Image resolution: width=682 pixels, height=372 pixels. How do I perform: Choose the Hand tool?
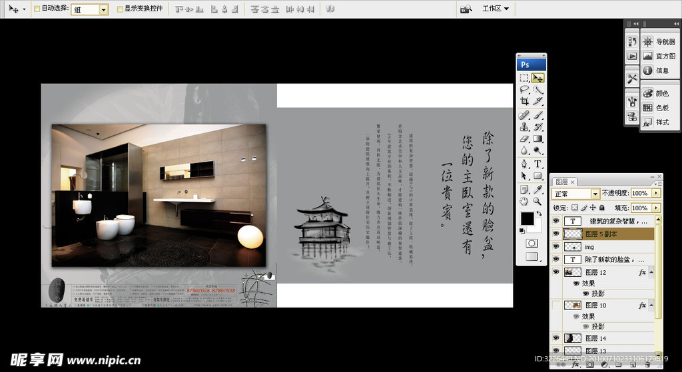click(x=525, y=200)
